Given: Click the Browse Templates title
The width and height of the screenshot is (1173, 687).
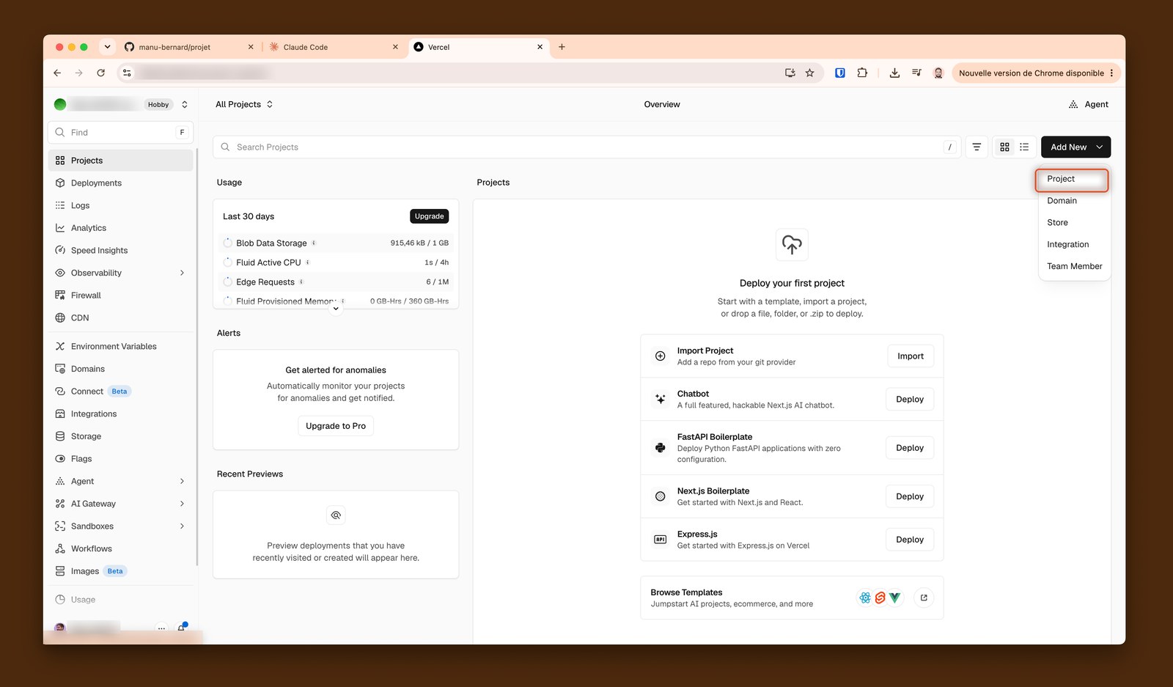Looking at the screenshot, I should pos(686,592).
